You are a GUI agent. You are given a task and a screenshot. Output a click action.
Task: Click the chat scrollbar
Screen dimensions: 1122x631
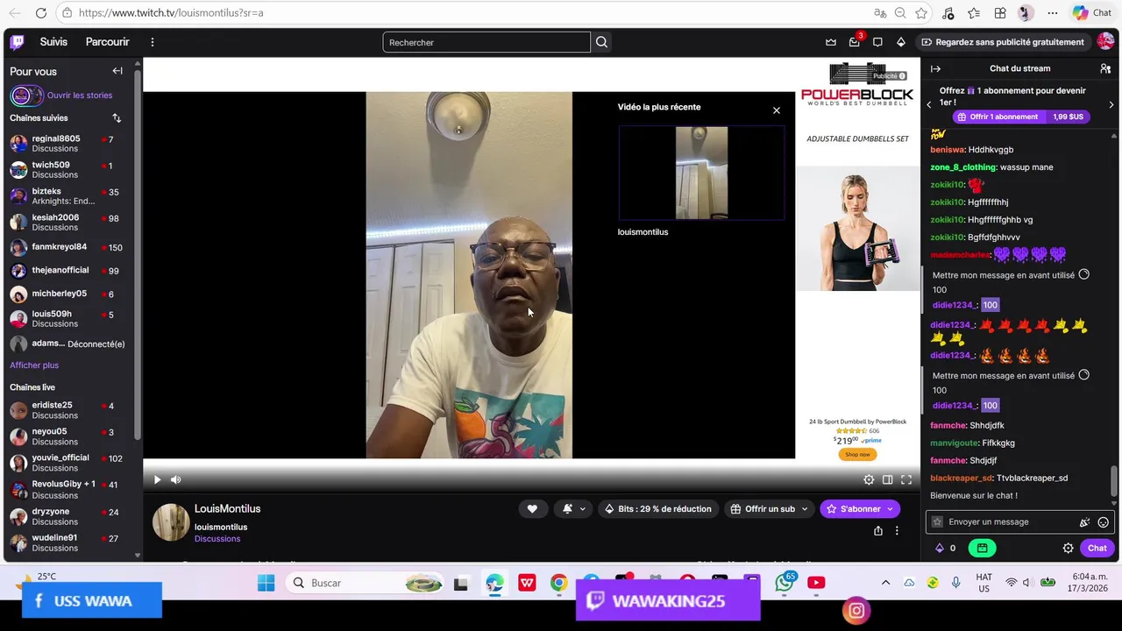(1115, 480)
